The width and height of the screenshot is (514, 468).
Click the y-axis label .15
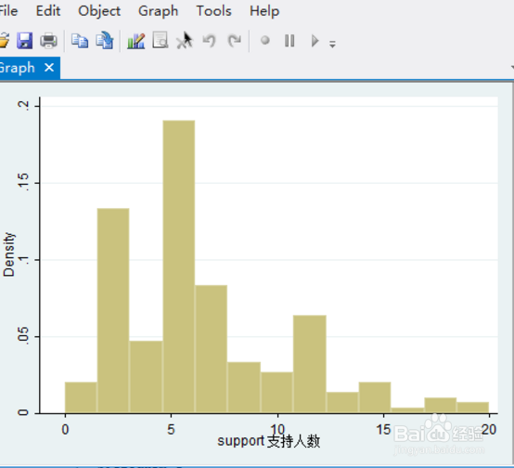click(x=23, y=182)
